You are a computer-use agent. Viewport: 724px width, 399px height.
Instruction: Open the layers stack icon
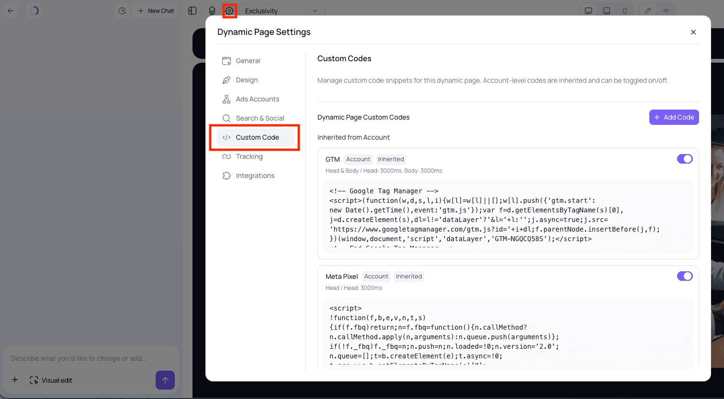212,11
